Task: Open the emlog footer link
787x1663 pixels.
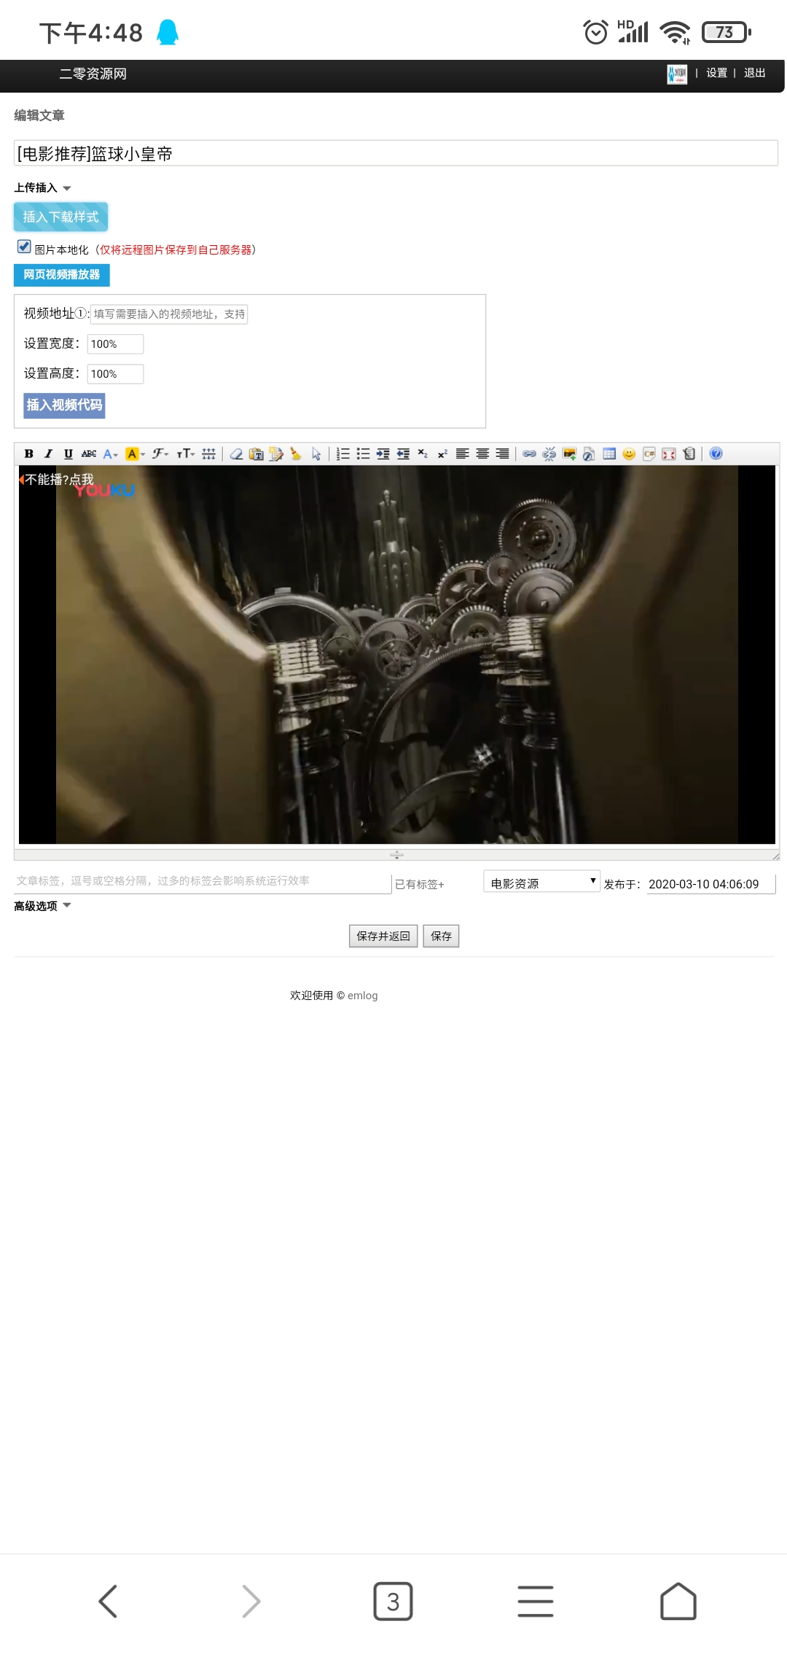Action: point(363,996)
